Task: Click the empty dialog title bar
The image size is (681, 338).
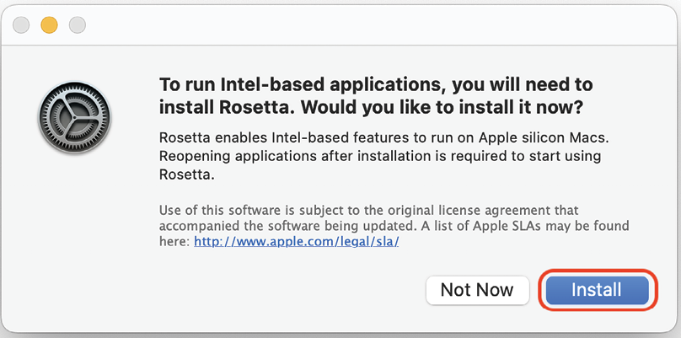Action: coord(382,25)
